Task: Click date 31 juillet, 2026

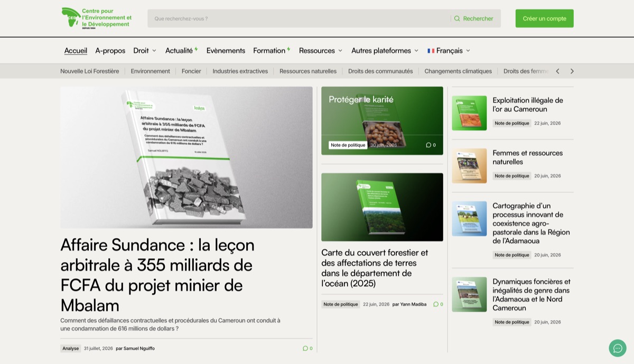Action: (x=98, y=348)
